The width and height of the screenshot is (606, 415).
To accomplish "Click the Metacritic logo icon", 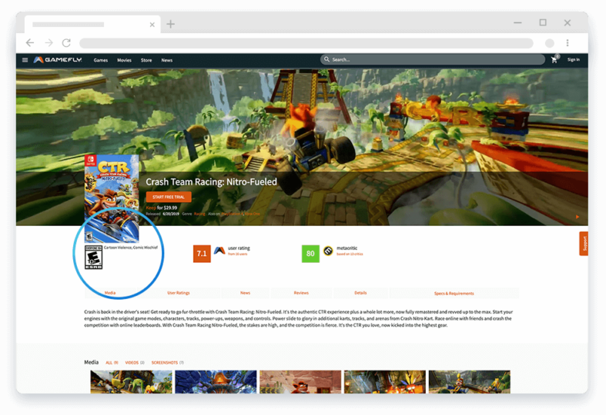I will click(x=328, y=251).
